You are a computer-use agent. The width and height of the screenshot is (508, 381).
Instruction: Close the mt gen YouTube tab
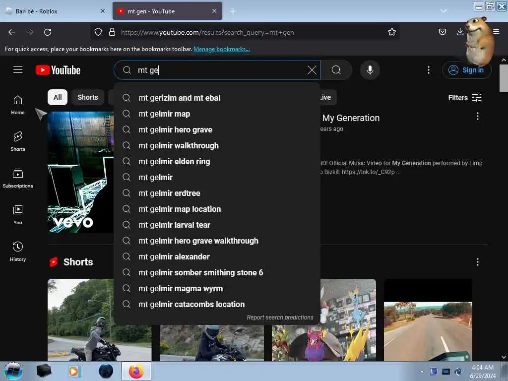(214, 11)
